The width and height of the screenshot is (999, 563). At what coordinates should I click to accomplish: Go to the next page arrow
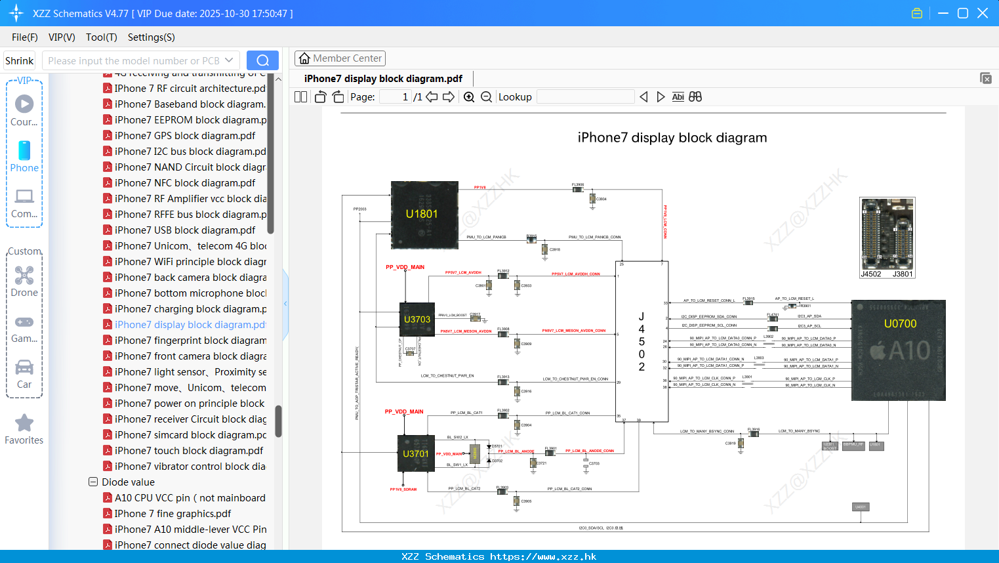449,97
